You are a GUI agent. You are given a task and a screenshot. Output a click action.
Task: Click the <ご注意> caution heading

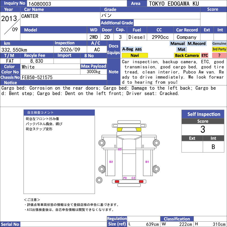click(x=32, y=200)
